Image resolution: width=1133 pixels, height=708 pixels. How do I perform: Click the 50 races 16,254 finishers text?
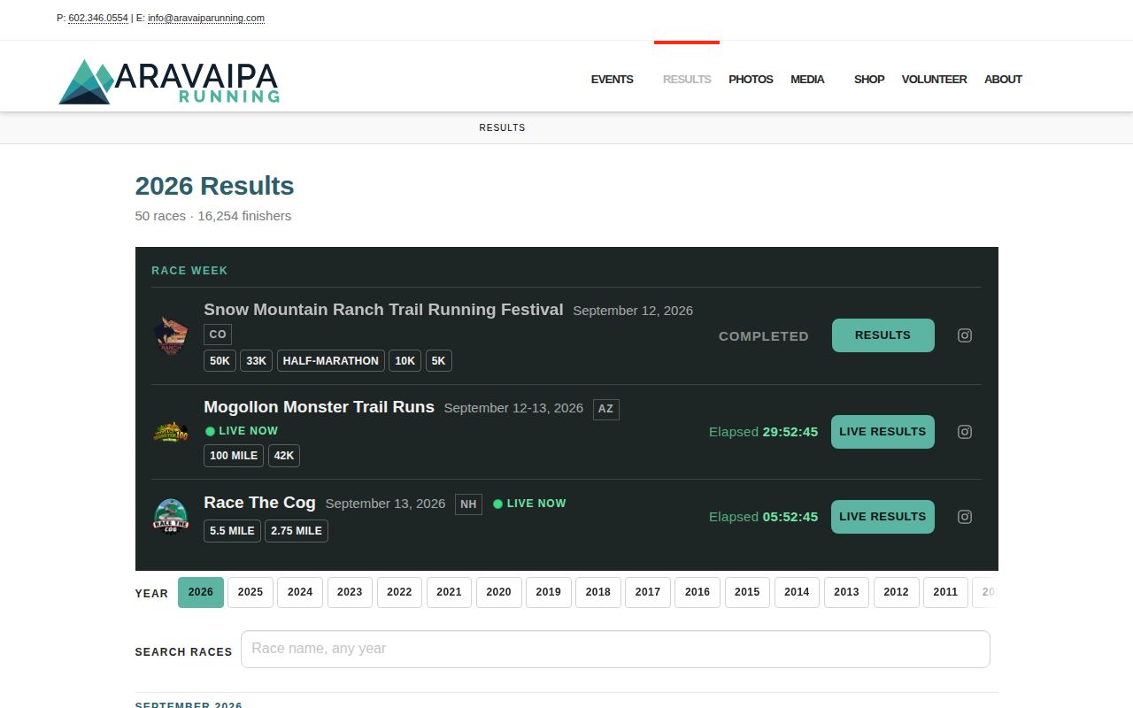pos(213,216)
